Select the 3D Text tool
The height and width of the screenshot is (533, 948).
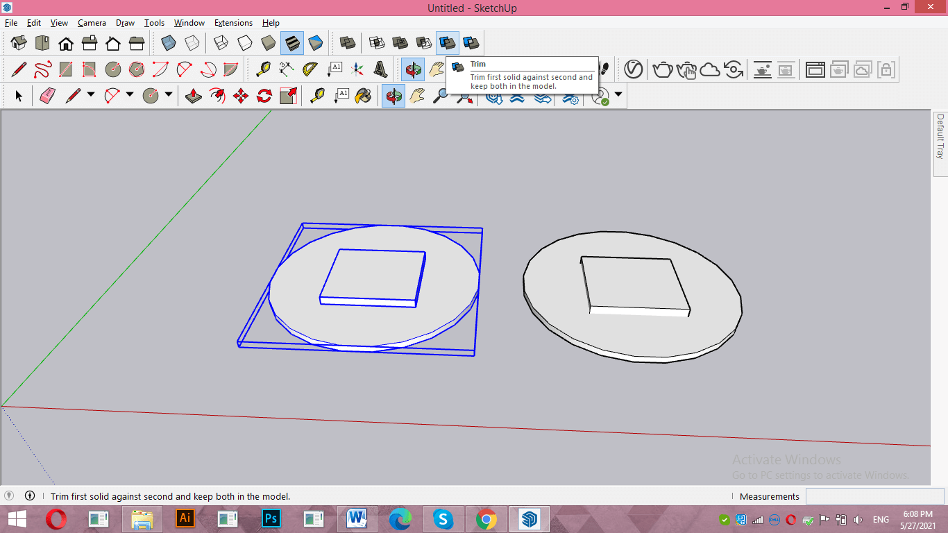[x=380, y=69]
